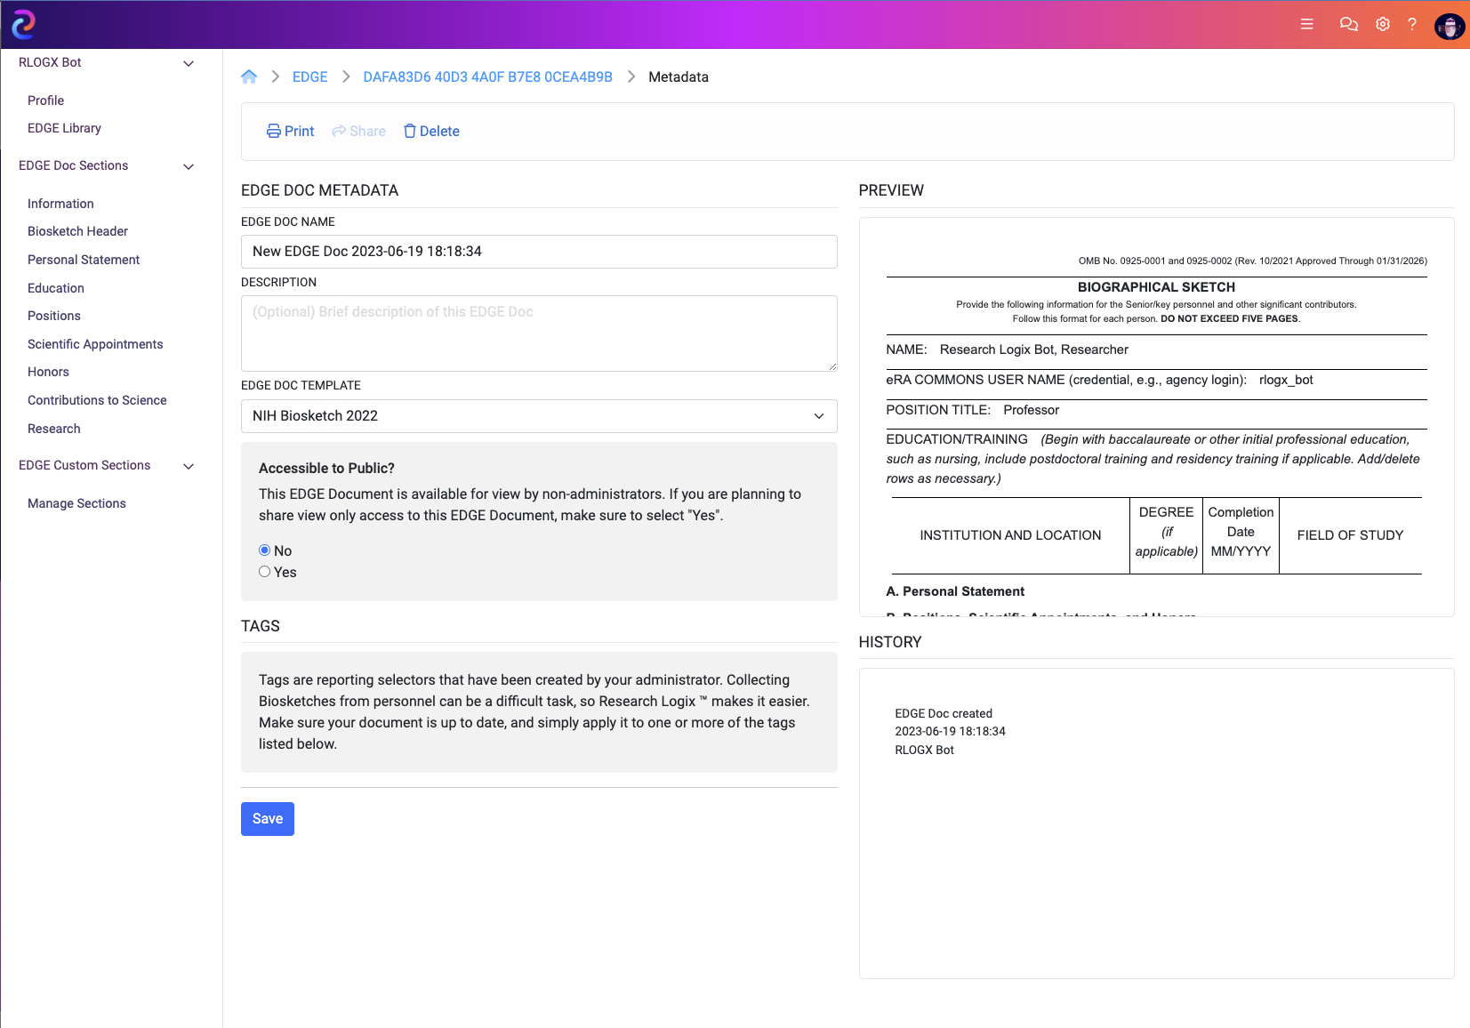Click the disabled Share option
Image resolution: width=1470 pixels, height=1028 pixels.
[x=358, y=131]
